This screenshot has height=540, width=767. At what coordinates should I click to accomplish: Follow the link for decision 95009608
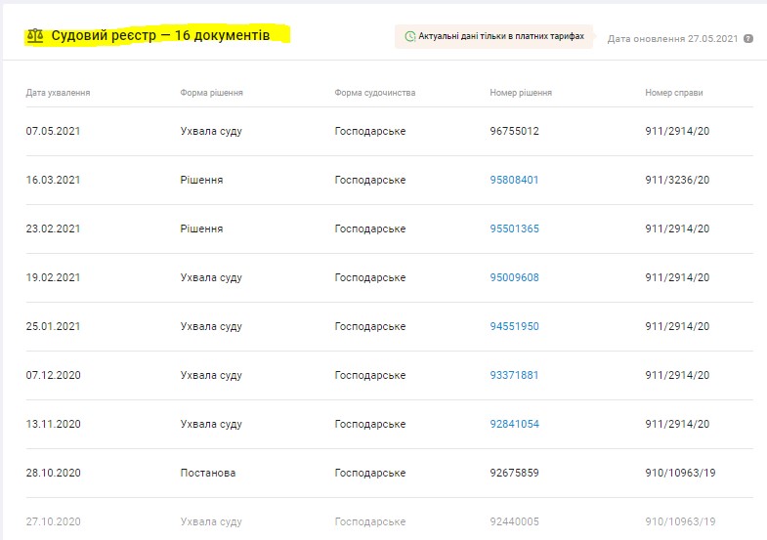click(x=514, y=277)
